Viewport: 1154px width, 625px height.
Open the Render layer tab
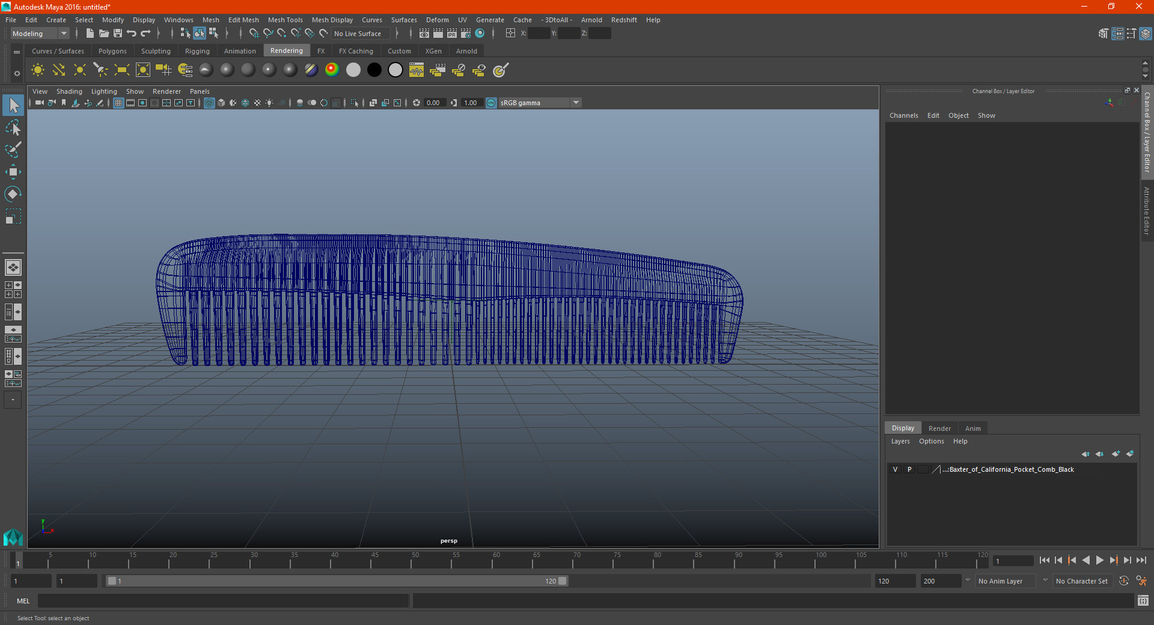coord(939,428)
